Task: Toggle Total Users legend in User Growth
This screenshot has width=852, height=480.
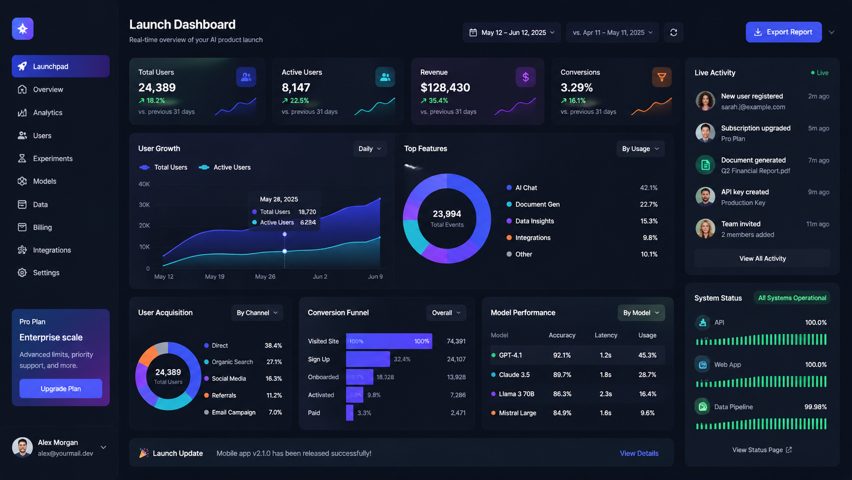Action: click(163, 167)
